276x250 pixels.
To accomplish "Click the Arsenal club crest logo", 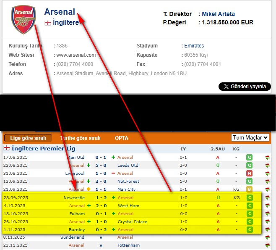I will (x=23, y=19).
